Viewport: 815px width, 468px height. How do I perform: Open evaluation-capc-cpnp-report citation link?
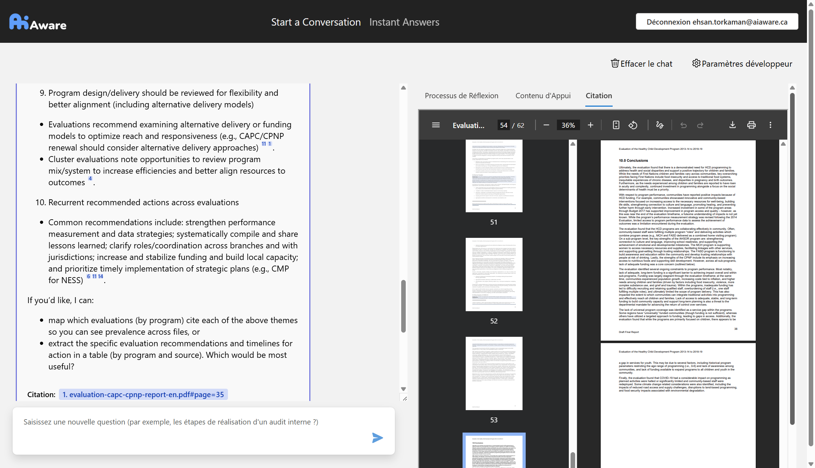pos(143,394)
